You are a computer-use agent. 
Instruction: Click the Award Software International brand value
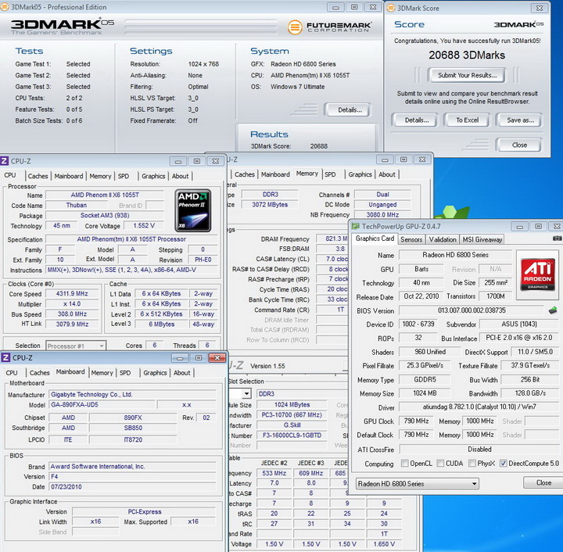[x=132, y=466]
